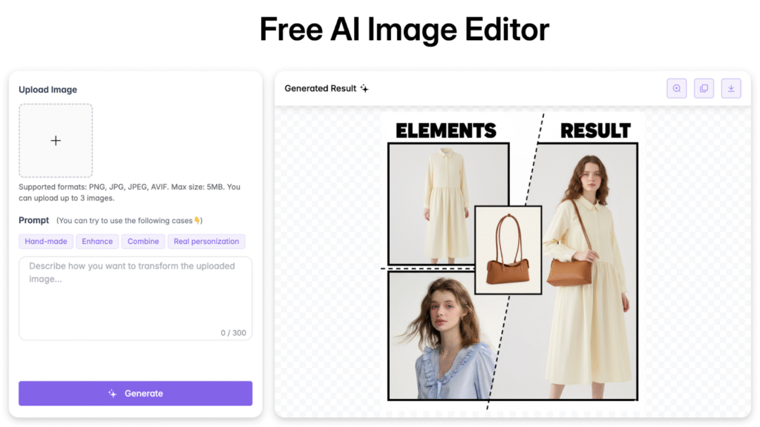The width and height of the screenshot is (760, 427).
Task: Download the generated result image
Action: tap(731, 88)
